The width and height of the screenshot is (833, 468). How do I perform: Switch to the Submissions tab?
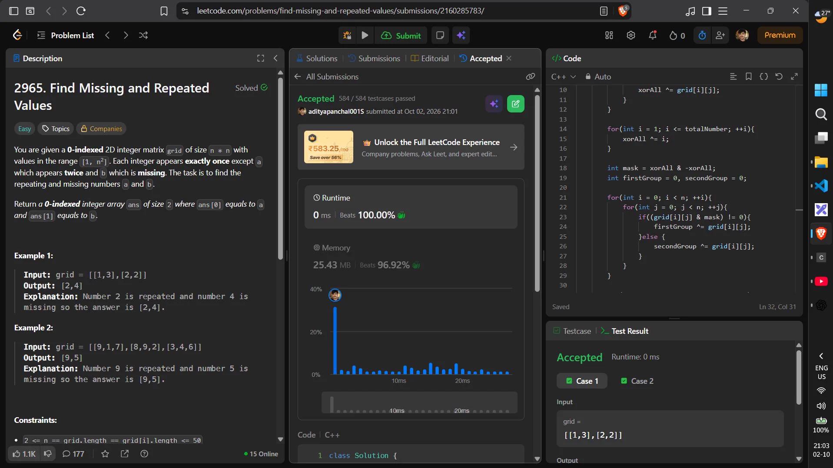coord(374,58)
